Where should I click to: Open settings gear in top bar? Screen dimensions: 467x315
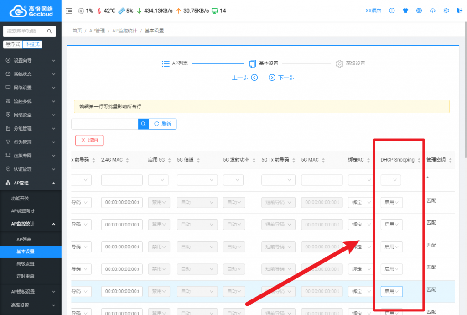tap(446, 10)
